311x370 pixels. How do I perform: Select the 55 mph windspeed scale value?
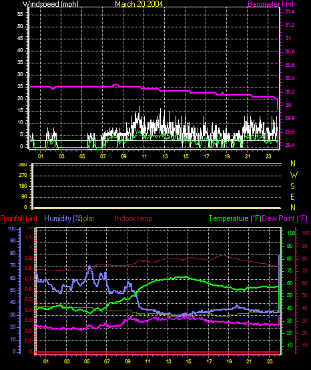tap(20, 15)
